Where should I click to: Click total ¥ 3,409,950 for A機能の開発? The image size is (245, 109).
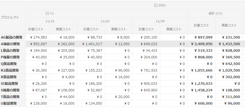pos(202,44)
